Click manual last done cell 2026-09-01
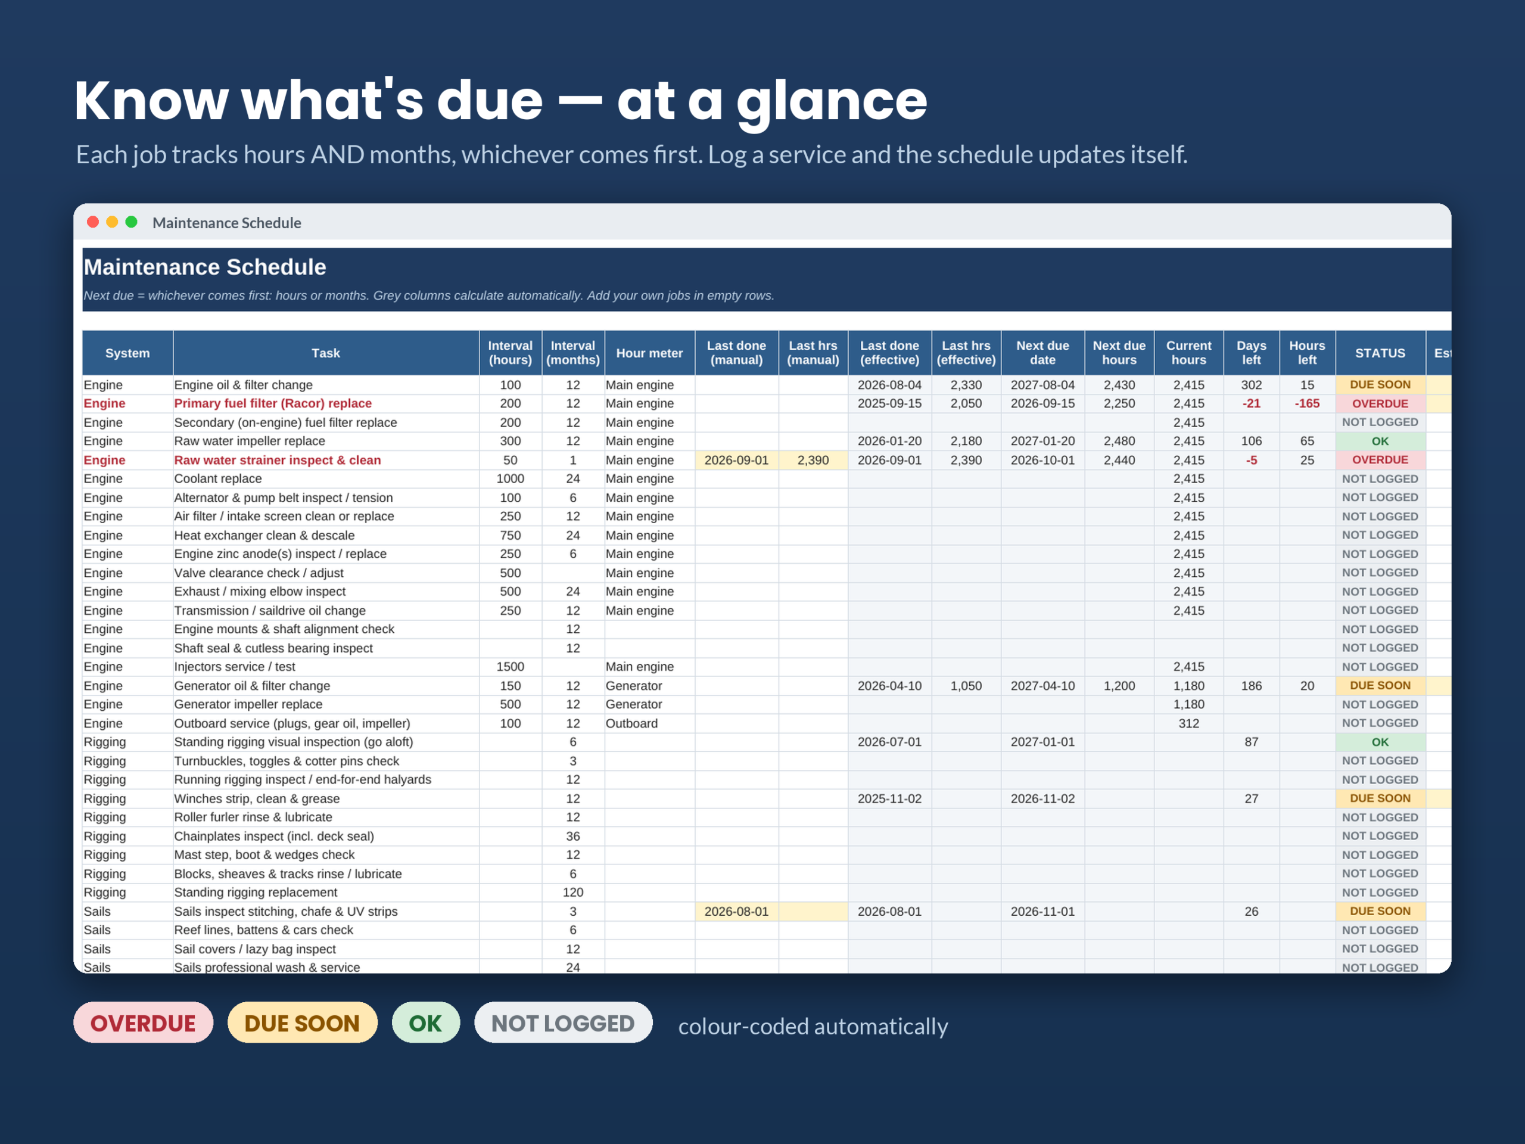Screen dimensions: 1525x1144 736,460
